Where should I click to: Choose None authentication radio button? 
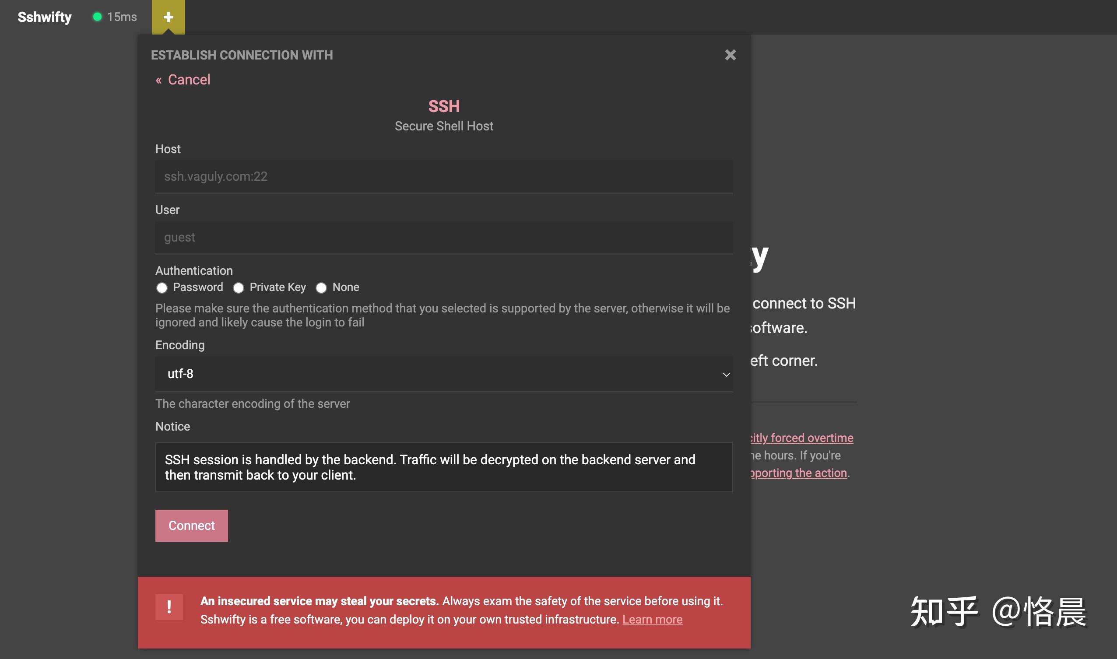click(321, 288)
